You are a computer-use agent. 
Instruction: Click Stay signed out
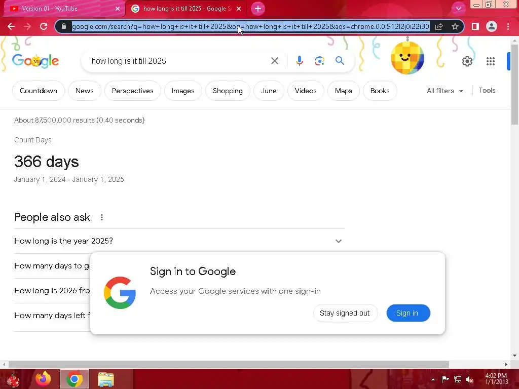345,313
